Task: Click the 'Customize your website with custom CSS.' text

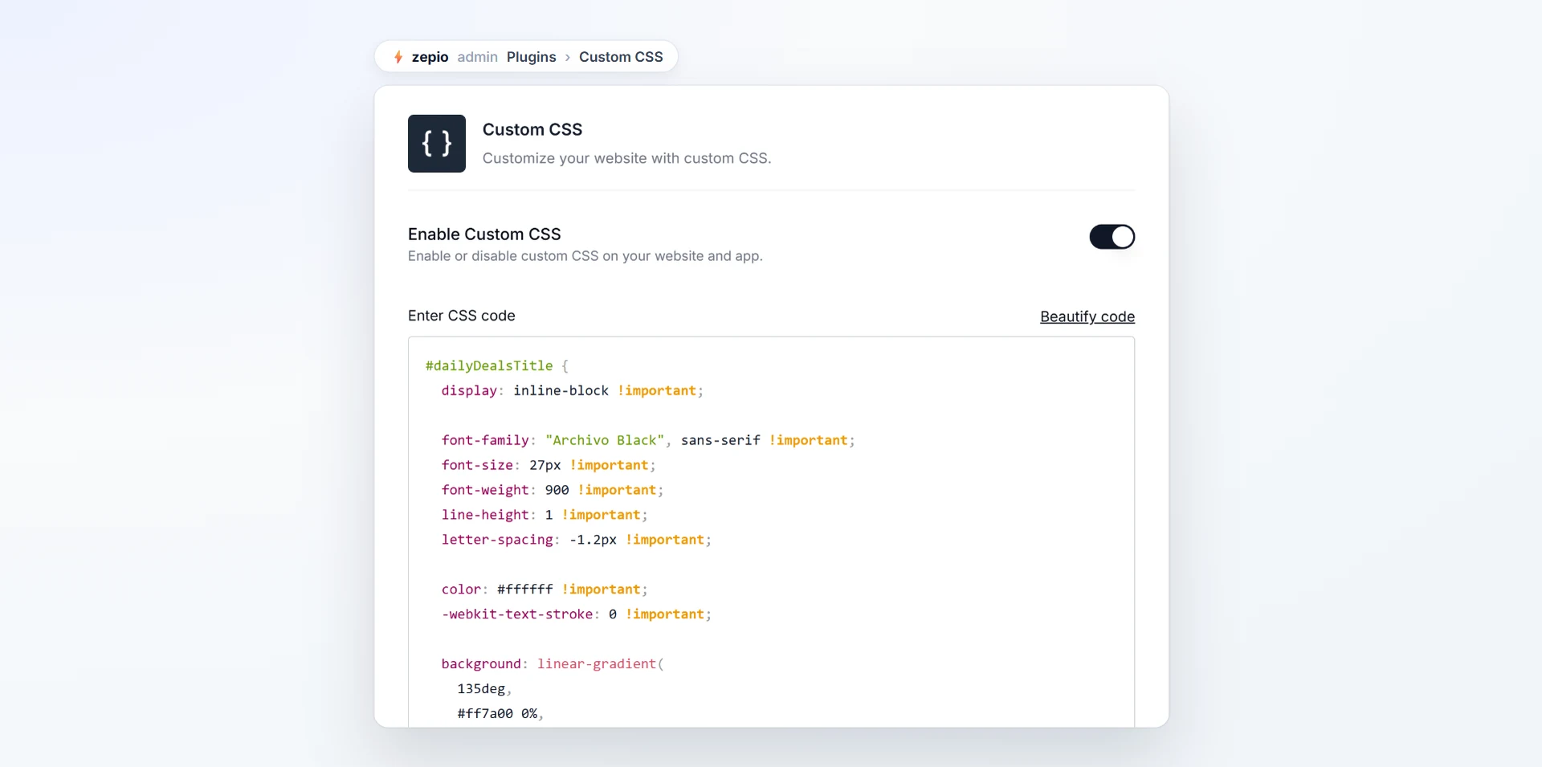Action: pyautogui.click(x=626, y=158)
